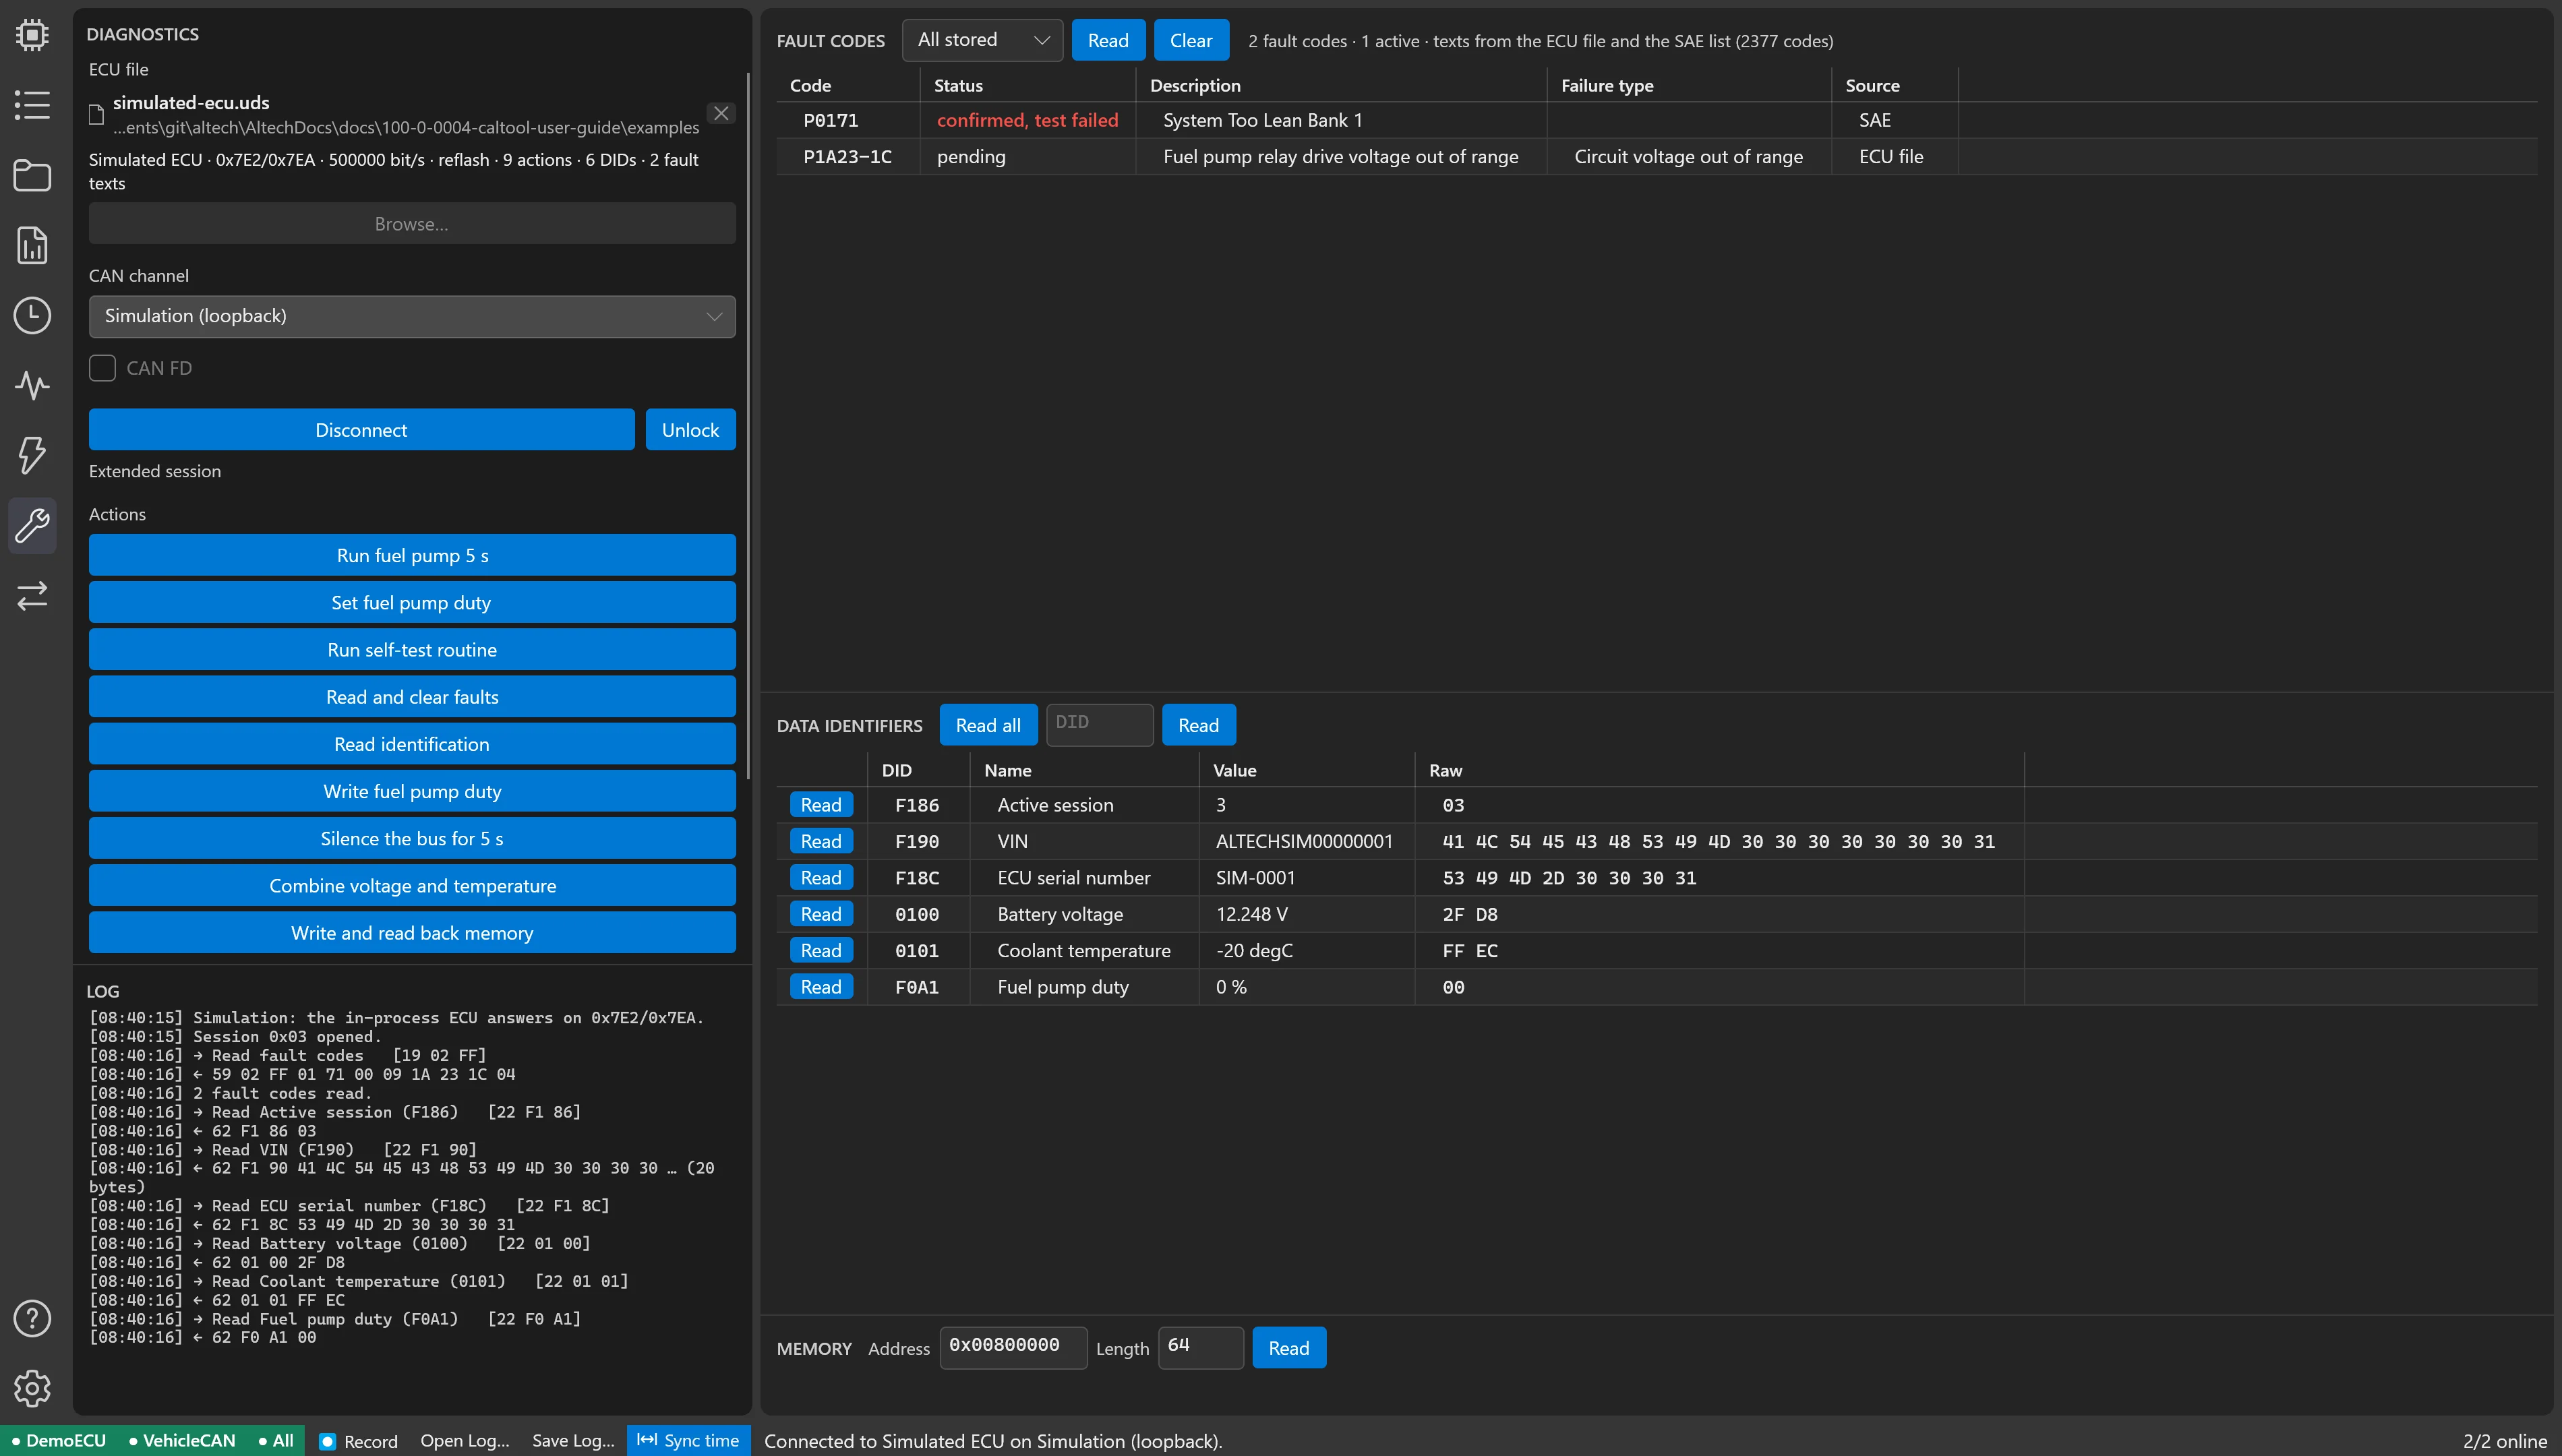Open the CAN channel Simulation (loopback) dropdown
2562x1456 pixels.
tap(412, 316)
